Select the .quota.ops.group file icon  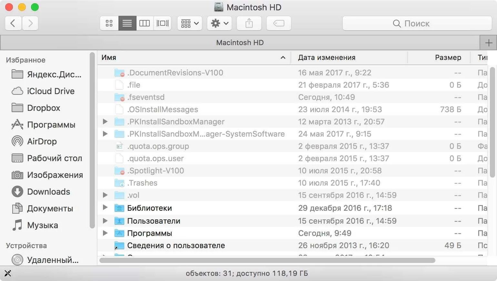(x=119, y=146)
